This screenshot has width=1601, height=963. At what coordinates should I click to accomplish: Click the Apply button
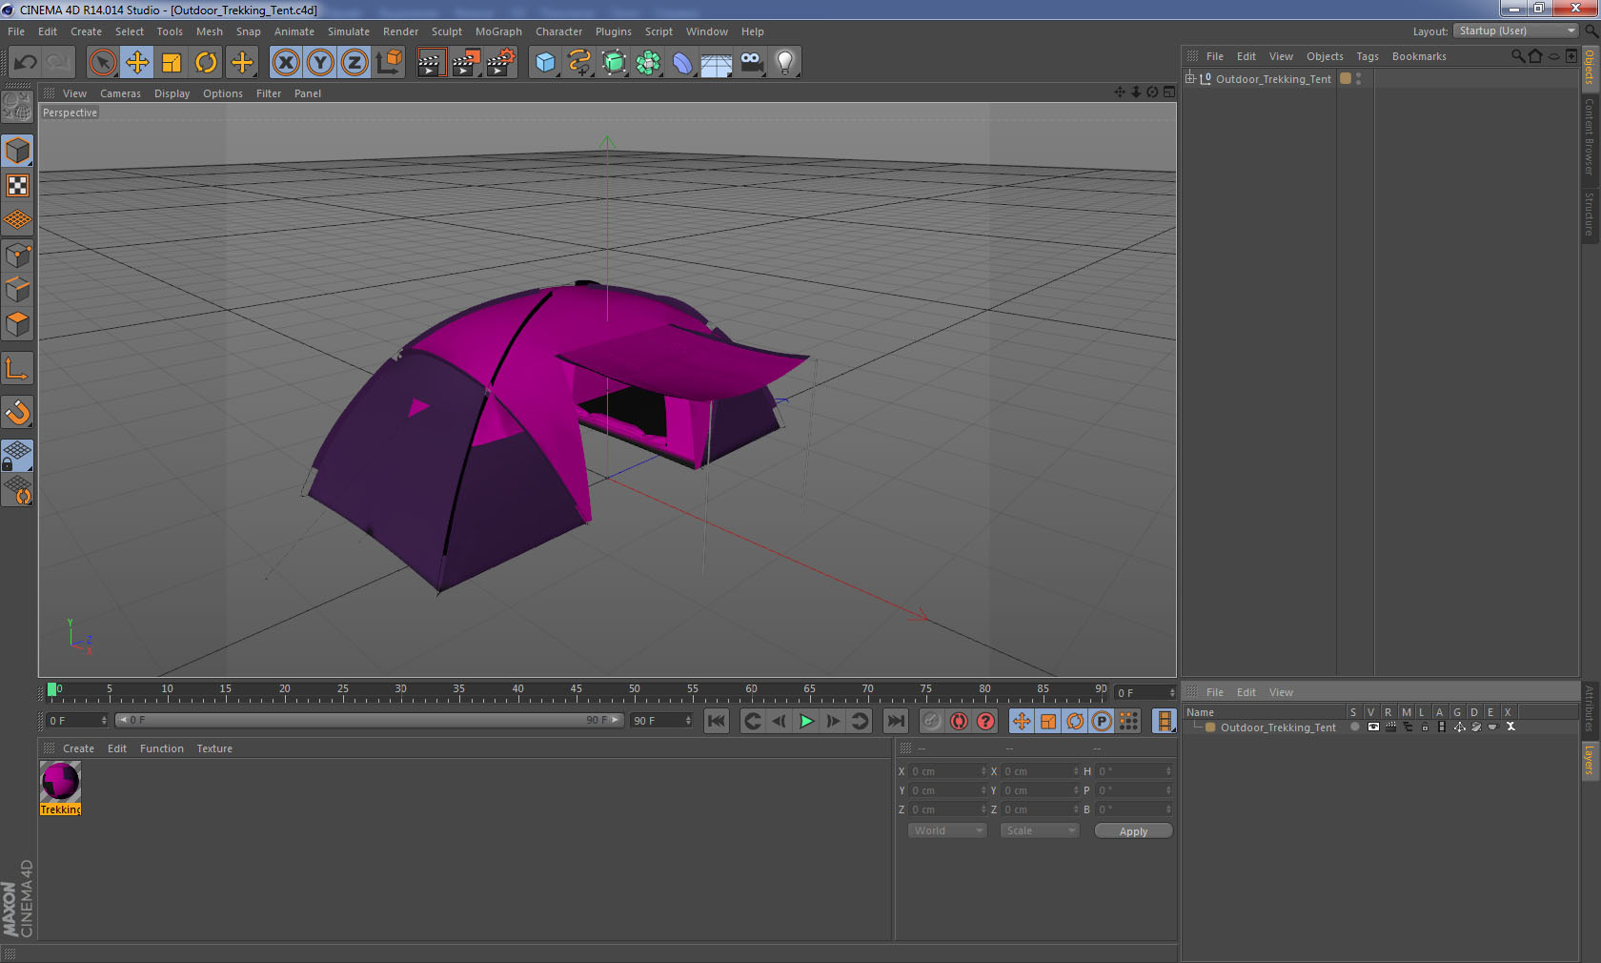(1133, 831)
